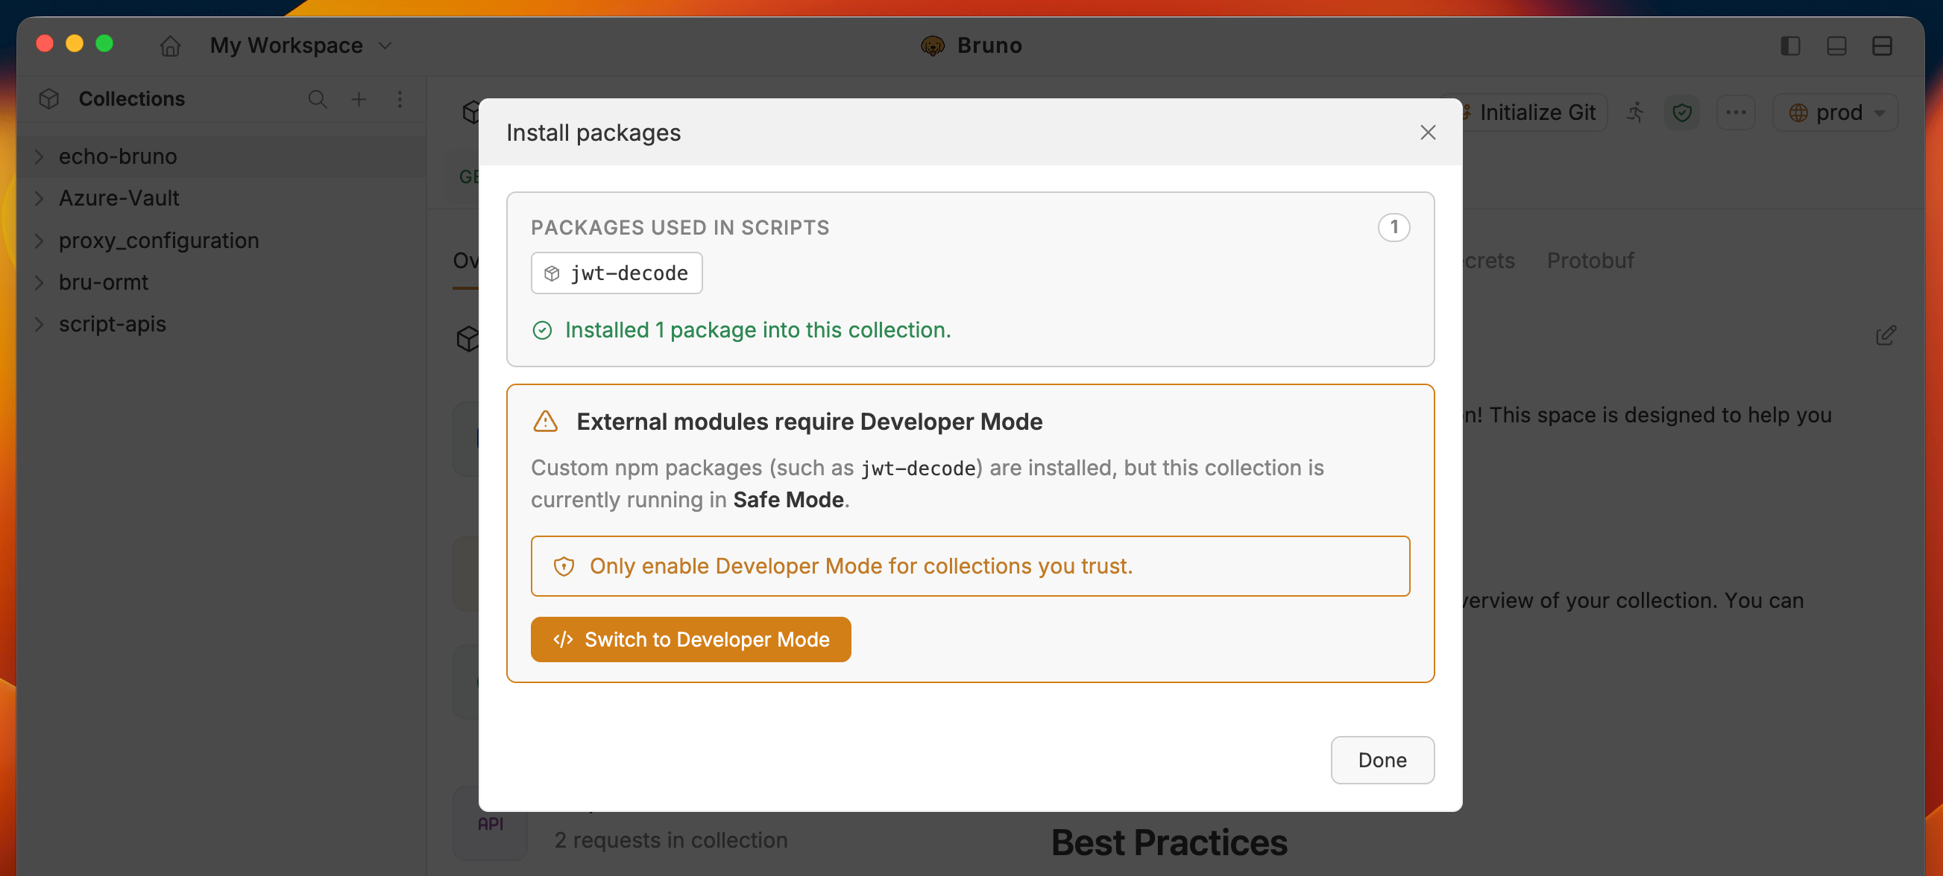Click the edit pencil icon
This screenshot has width=1943, height=876.
point(1885,335)
